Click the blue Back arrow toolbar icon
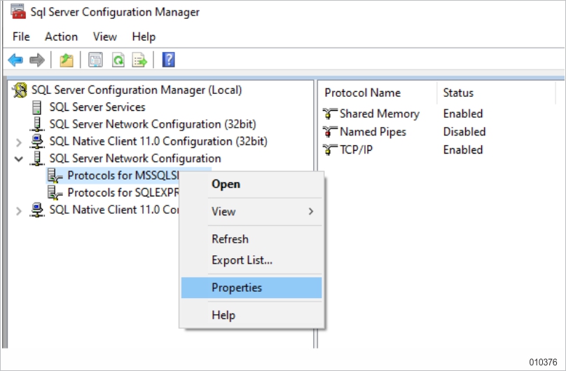 (15, 60)
